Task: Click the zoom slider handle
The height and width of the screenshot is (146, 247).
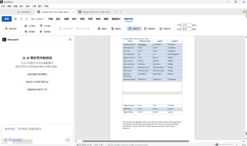Action: coord(217,145)
